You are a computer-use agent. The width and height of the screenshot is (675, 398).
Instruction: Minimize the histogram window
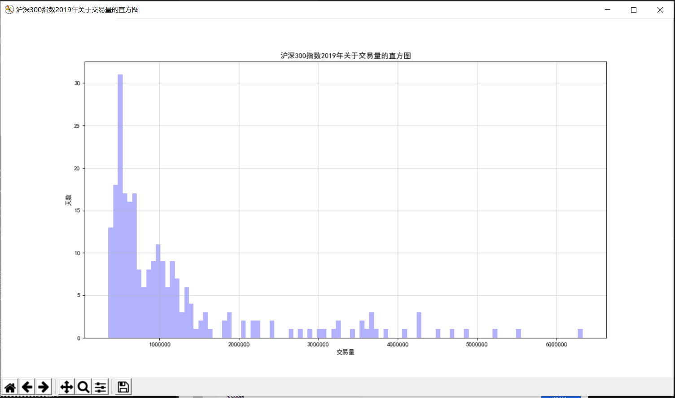click(608, 9)
